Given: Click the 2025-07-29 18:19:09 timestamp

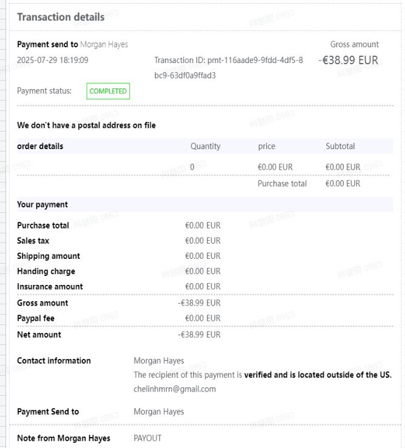Looking at the screenshot, I should pos(53,60).
